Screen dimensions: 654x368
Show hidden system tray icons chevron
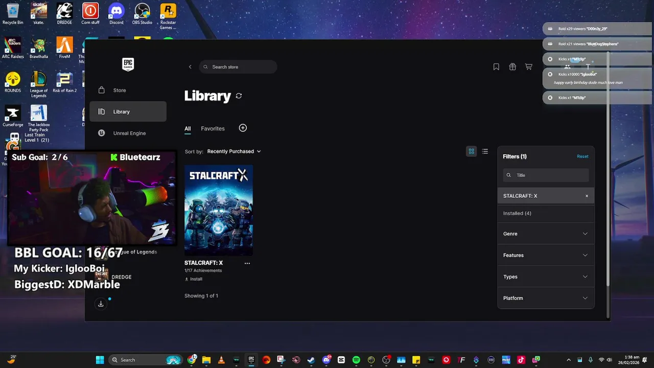(x=569, y=360)
